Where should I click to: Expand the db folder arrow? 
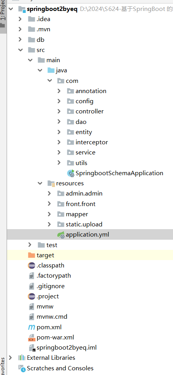click(x=20, y=40)
